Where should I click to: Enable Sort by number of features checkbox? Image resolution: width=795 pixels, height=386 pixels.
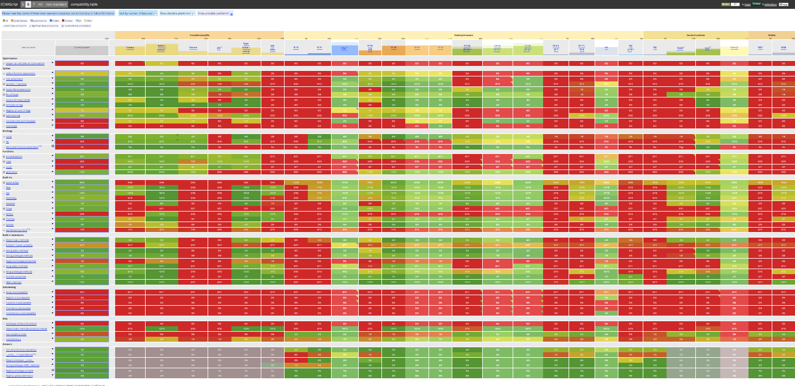155,14
